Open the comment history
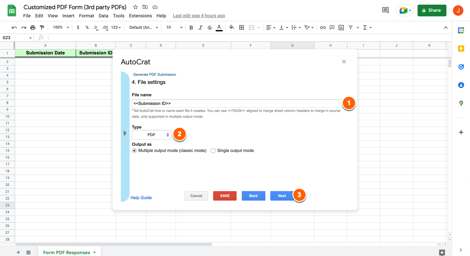The height and width of the screenshot is (256, 470). pos(385,10)
